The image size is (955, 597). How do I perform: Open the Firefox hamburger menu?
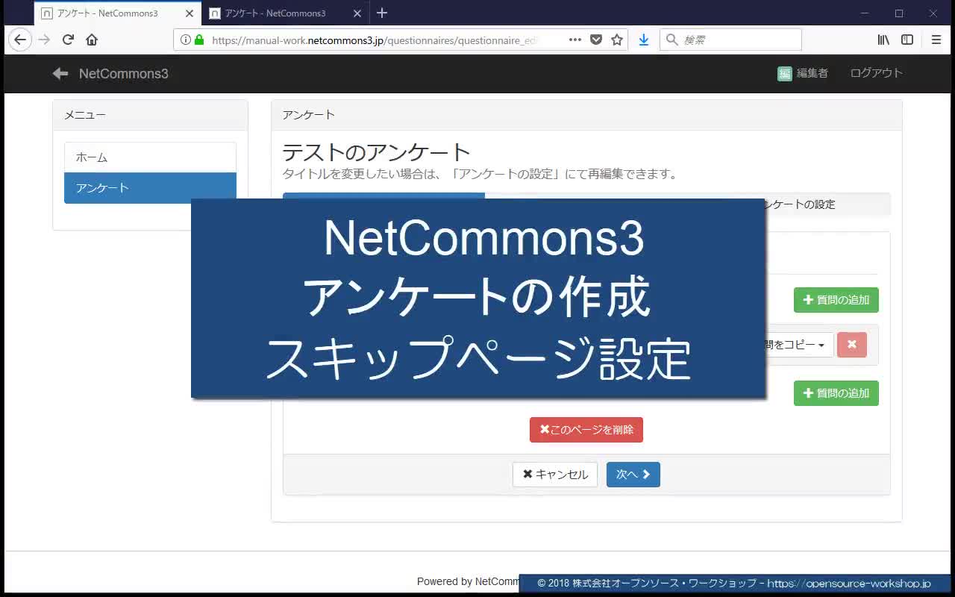pos(936,40)
